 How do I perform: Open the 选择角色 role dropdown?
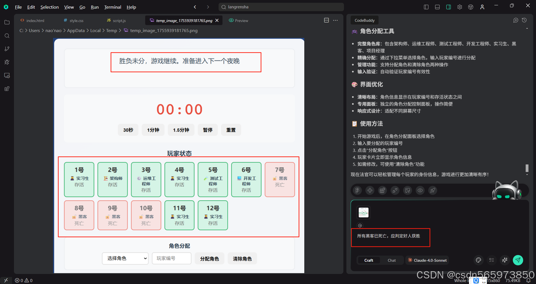[x=125, y=258]
